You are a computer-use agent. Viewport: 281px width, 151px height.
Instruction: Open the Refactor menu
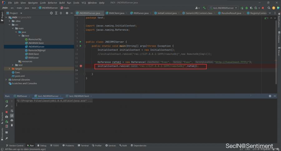pos(52,3)
